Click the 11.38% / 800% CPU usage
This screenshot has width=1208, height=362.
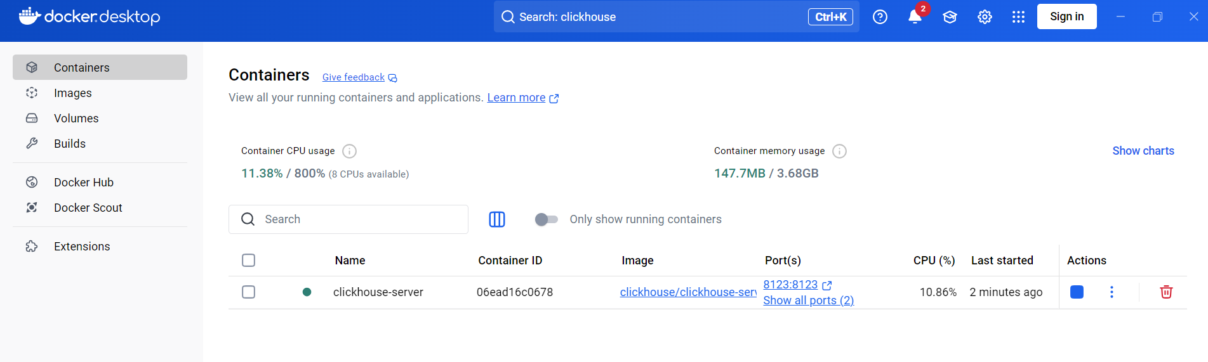[x=283, y=174]
